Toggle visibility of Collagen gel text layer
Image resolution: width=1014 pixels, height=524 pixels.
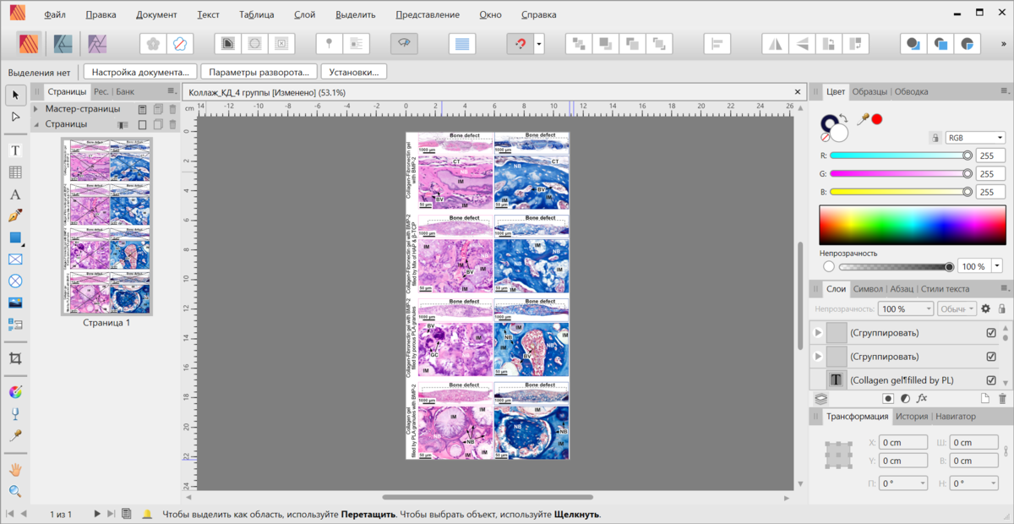(991, 380)
